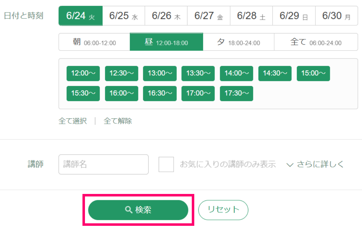The width and height of the screenshot is (362, 228).
Task: Select 6/28 土 date tab
Action: coord(251,16)
